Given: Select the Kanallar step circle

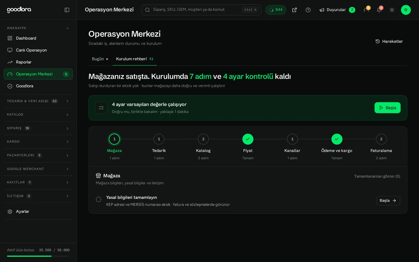Looking at the screenshot, I should 292,139.
